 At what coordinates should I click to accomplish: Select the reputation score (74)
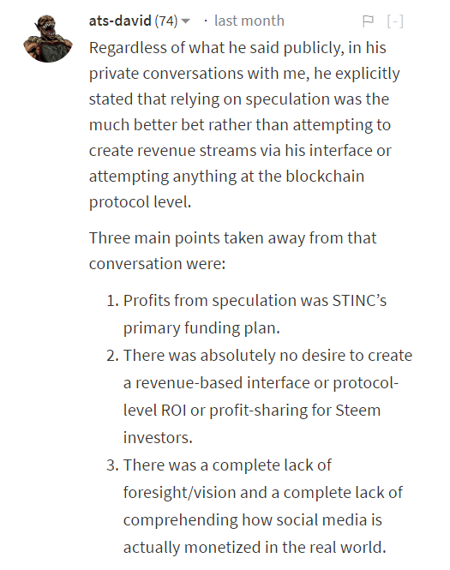[166, 21]
